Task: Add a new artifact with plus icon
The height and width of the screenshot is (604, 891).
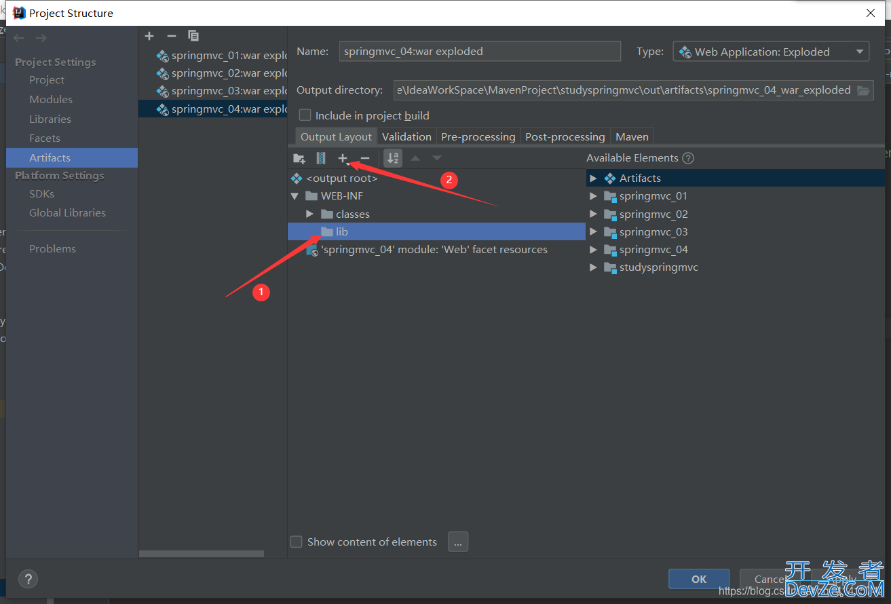Action: [x=149, y=36]
